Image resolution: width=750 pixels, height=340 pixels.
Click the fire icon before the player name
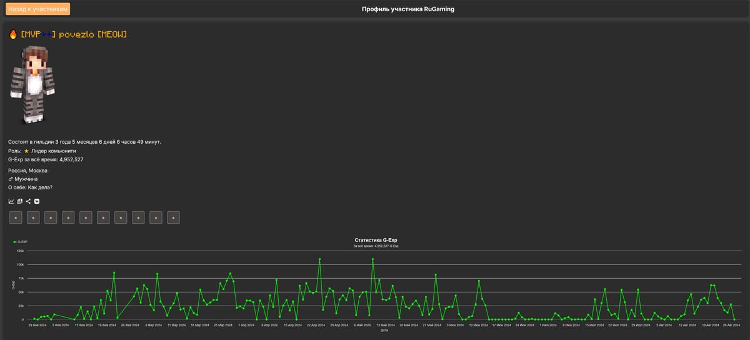point(13,34)
